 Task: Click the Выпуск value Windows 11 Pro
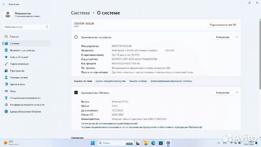click(120, 102)
